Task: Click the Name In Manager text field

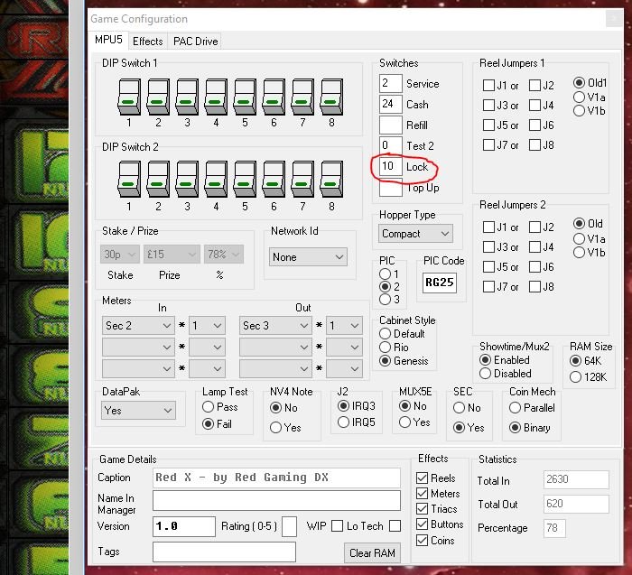Action: 276,500
